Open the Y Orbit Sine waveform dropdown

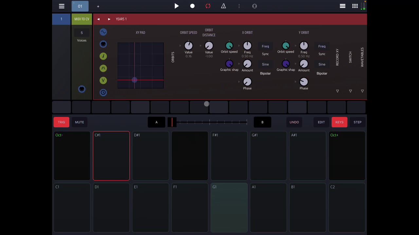[322, 64]
